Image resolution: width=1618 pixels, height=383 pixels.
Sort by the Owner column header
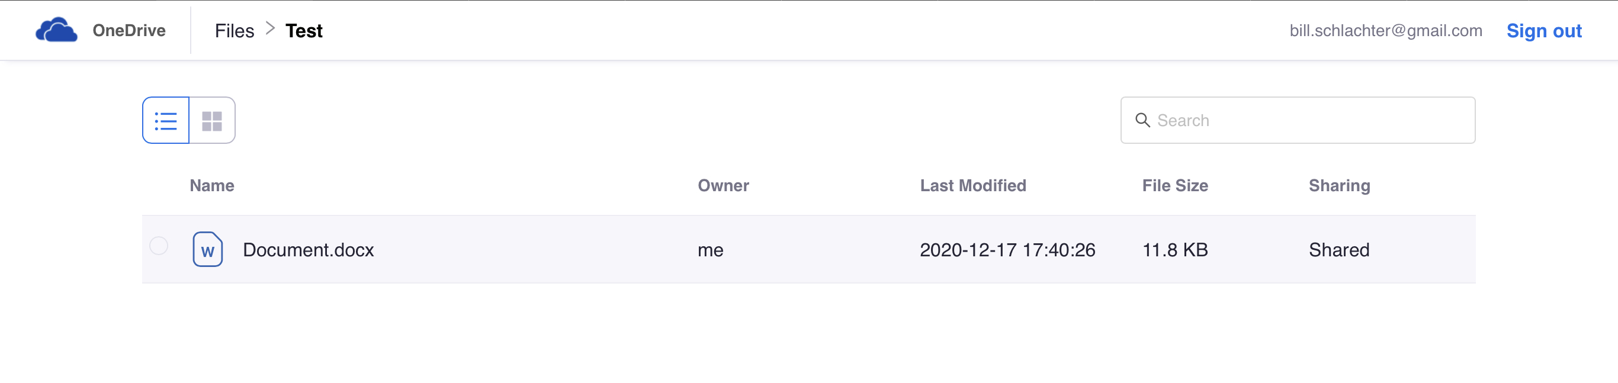(723, 186)
